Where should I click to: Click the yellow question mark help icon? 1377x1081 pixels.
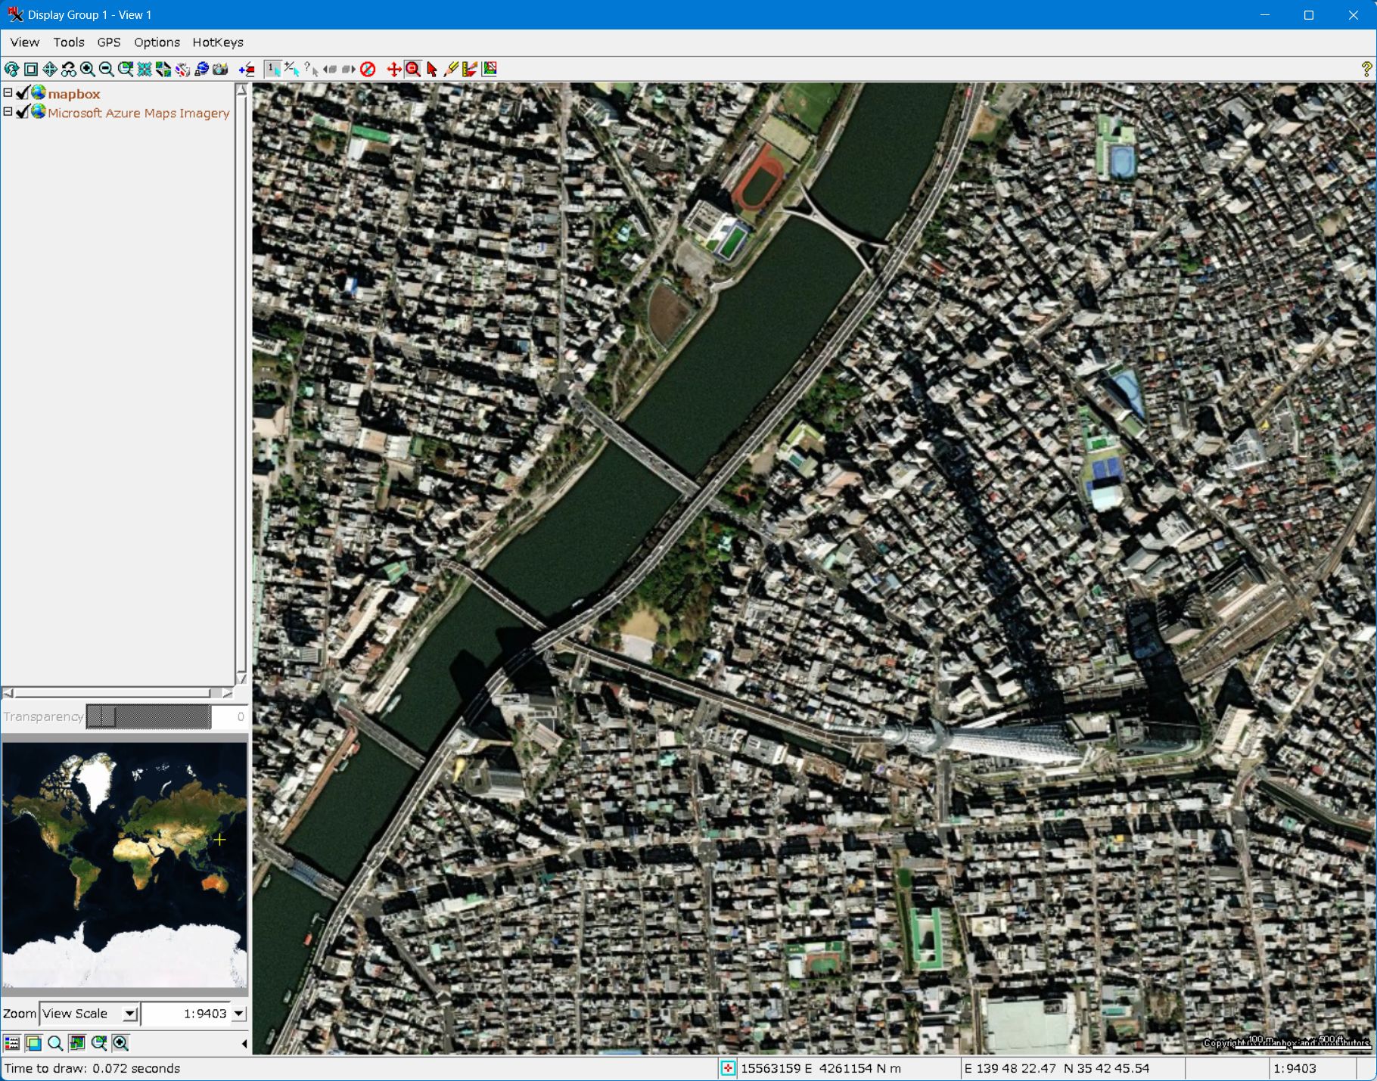(x=1366, y=70)
